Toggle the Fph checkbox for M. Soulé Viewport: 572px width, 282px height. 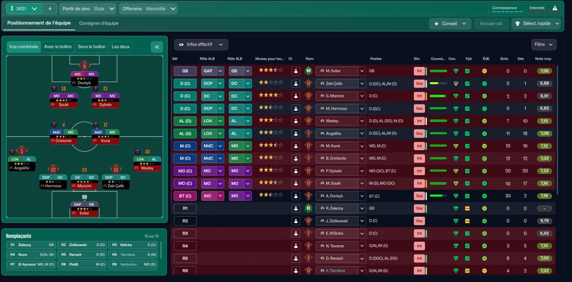point(467,184)
